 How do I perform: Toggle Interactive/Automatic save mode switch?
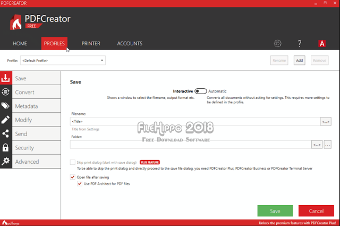(201, 91)
